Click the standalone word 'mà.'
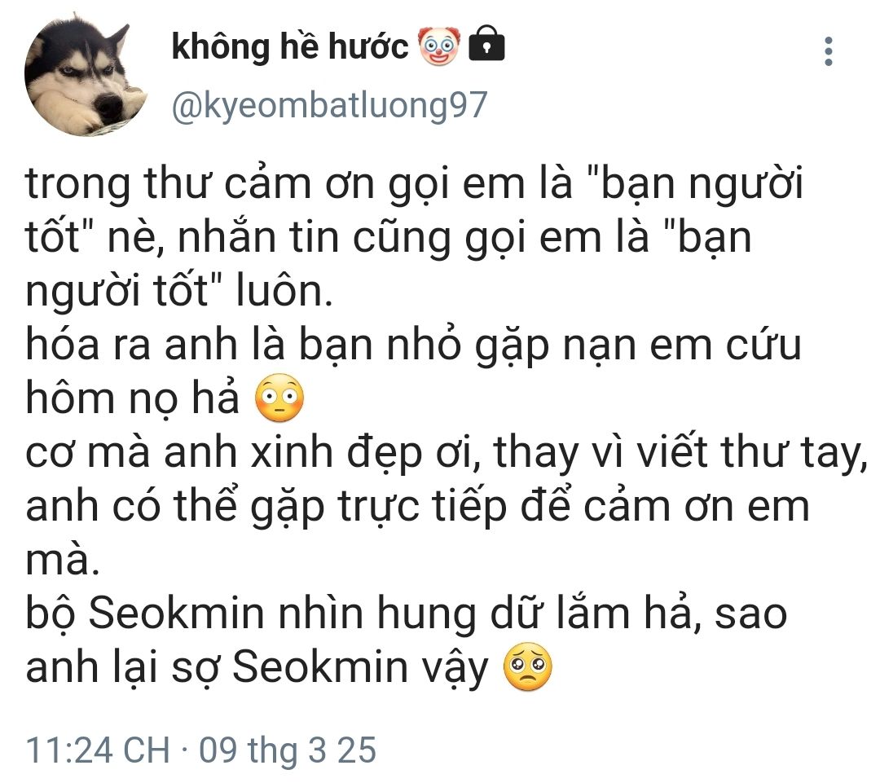 pyautogui.click(x=62, y=561)
